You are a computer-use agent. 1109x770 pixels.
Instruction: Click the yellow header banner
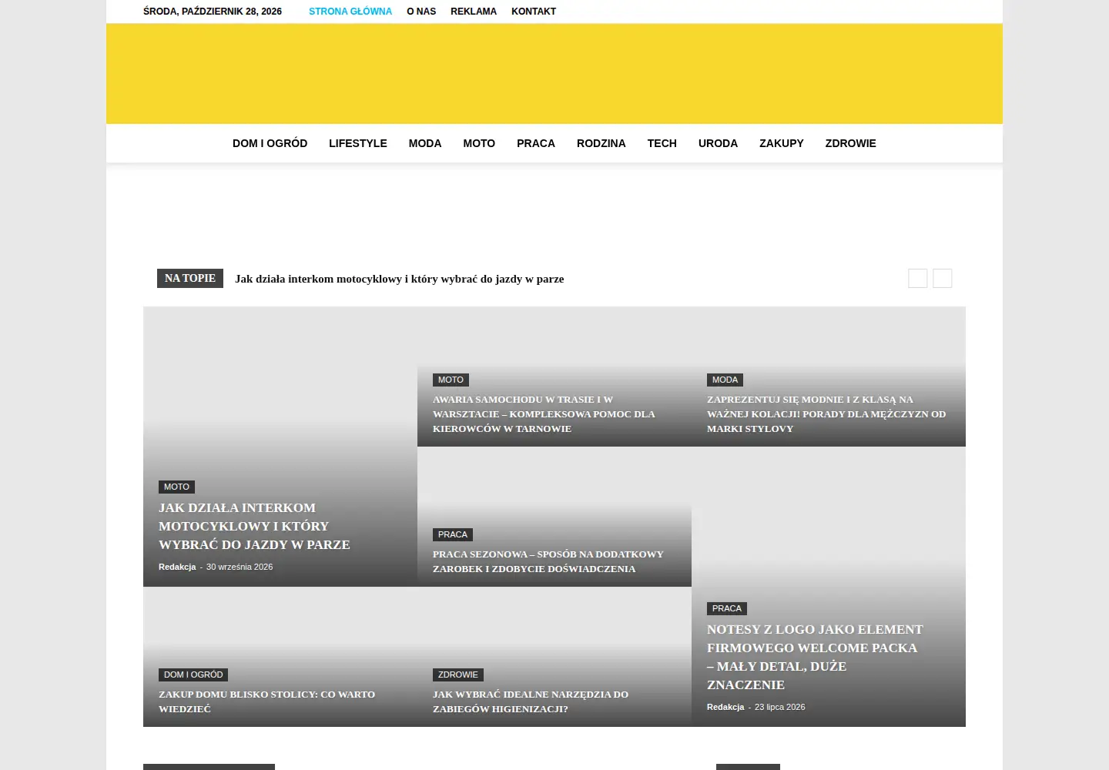[554, 74]
